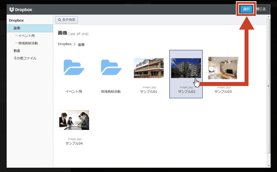The height and width of the screenshot is (172, 277).
Task: Select the サンプル02 apartment tower thumbnail
Action: 186,68
